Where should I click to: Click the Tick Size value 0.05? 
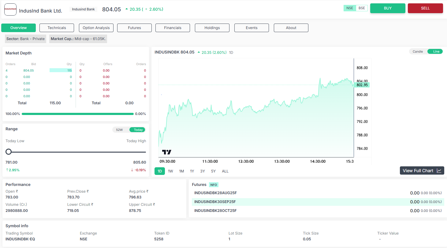click(307, 239)
